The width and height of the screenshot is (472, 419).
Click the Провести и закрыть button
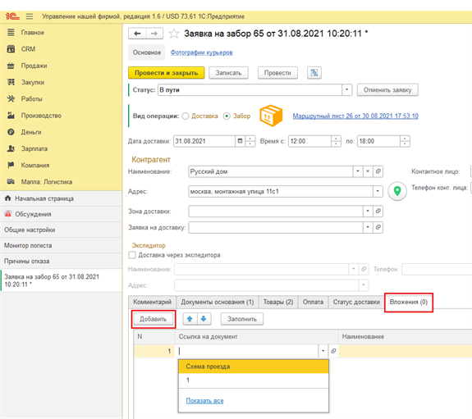[x=167, y=73]
